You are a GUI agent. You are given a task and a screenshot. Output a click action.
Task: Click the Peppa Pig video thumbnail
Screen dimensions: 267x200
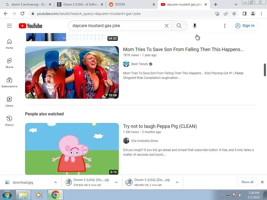[72, 149]
